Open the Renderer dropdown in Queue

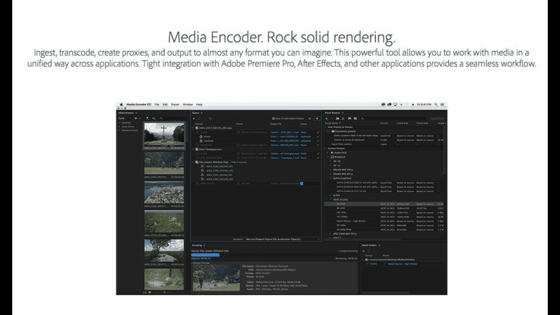pos(282,239)
